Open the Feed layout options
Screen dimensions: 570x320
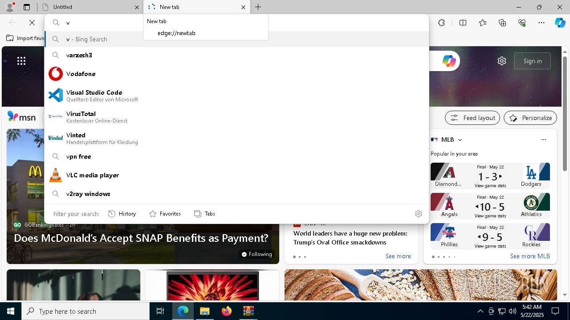coord(472,118)
